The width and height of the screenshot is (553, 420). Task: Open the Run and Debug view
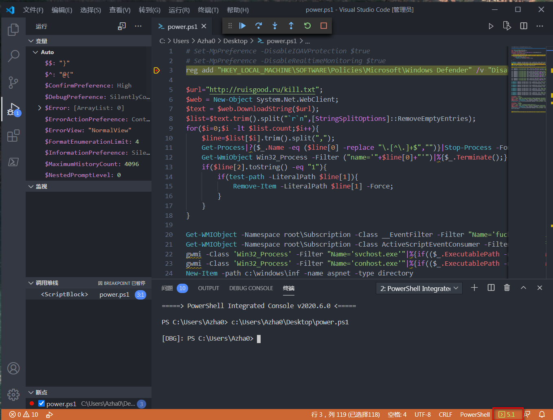pyautogui.click(x=13, y=109)
